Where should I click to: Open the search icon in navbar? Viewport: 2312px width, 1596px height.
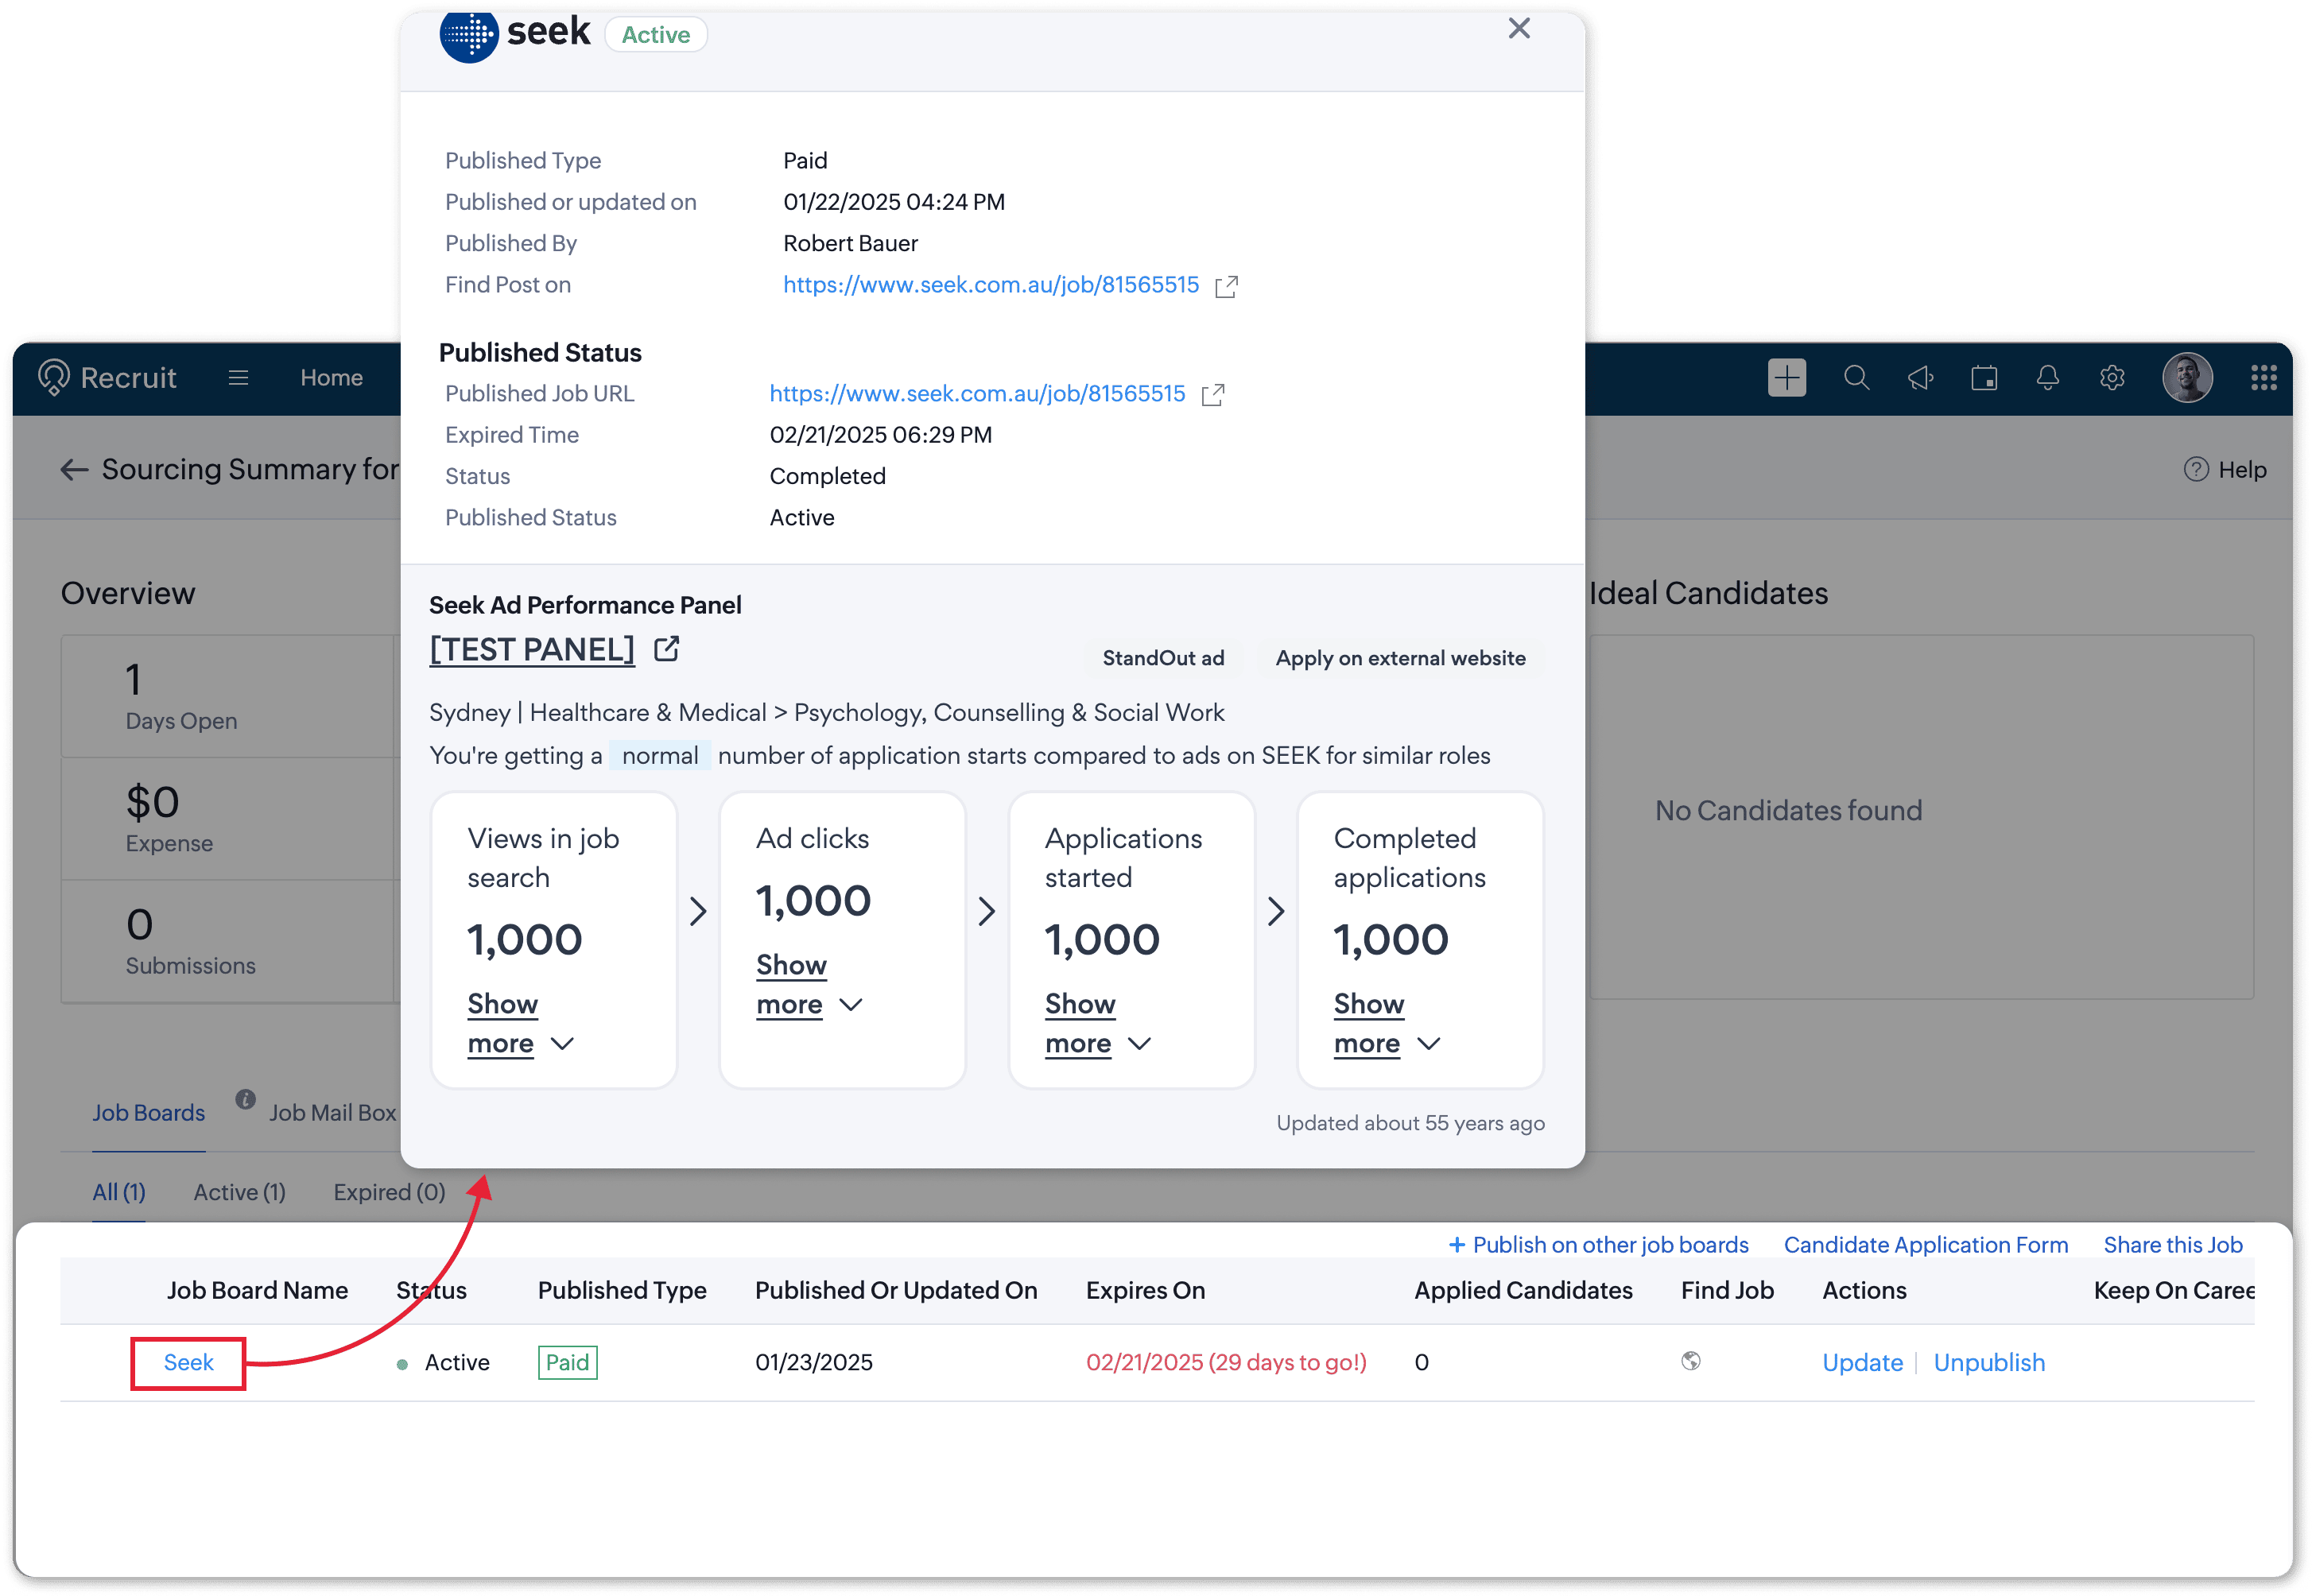point(1856,378)
